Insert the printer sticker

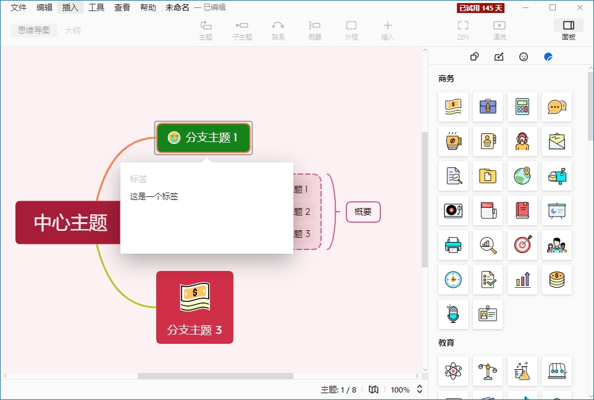coord(453,245)
